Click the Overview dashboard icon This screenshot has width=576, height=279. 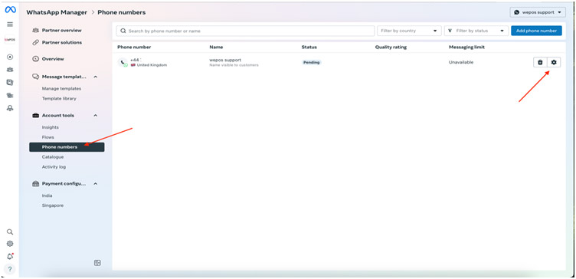[x=36, y=59]
